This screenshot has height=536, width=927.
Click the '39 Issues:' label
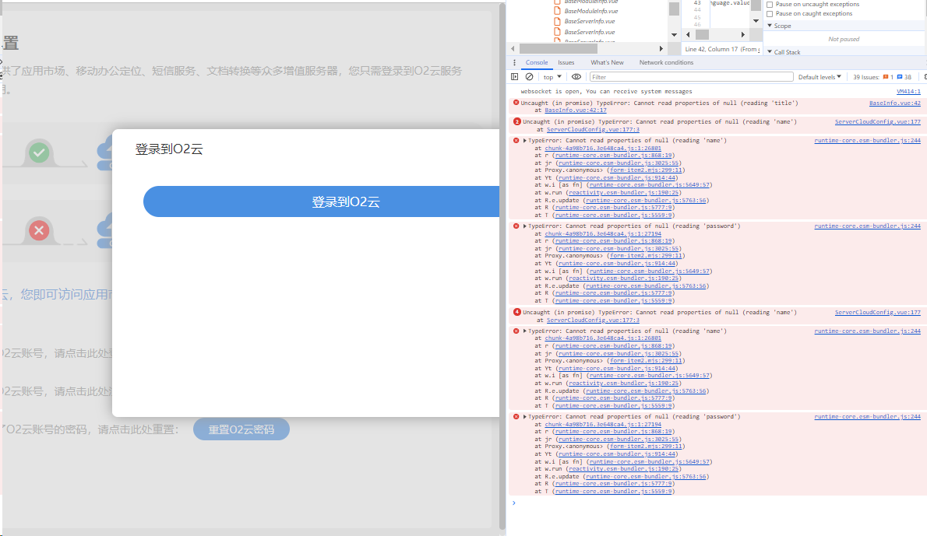(x=866, y=77)
